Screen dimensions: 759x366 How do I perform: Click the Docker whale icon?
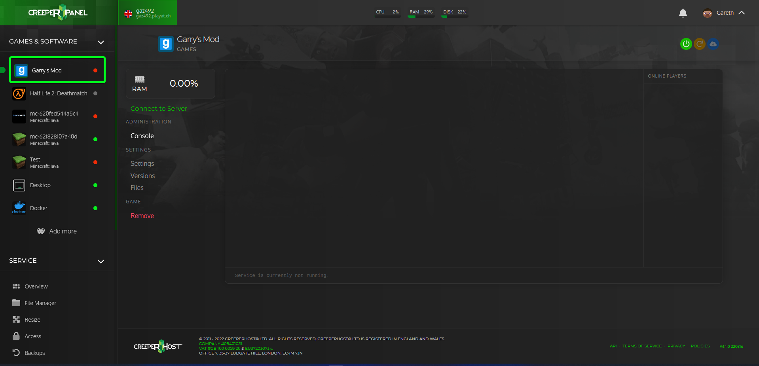[x=19, y=208]
